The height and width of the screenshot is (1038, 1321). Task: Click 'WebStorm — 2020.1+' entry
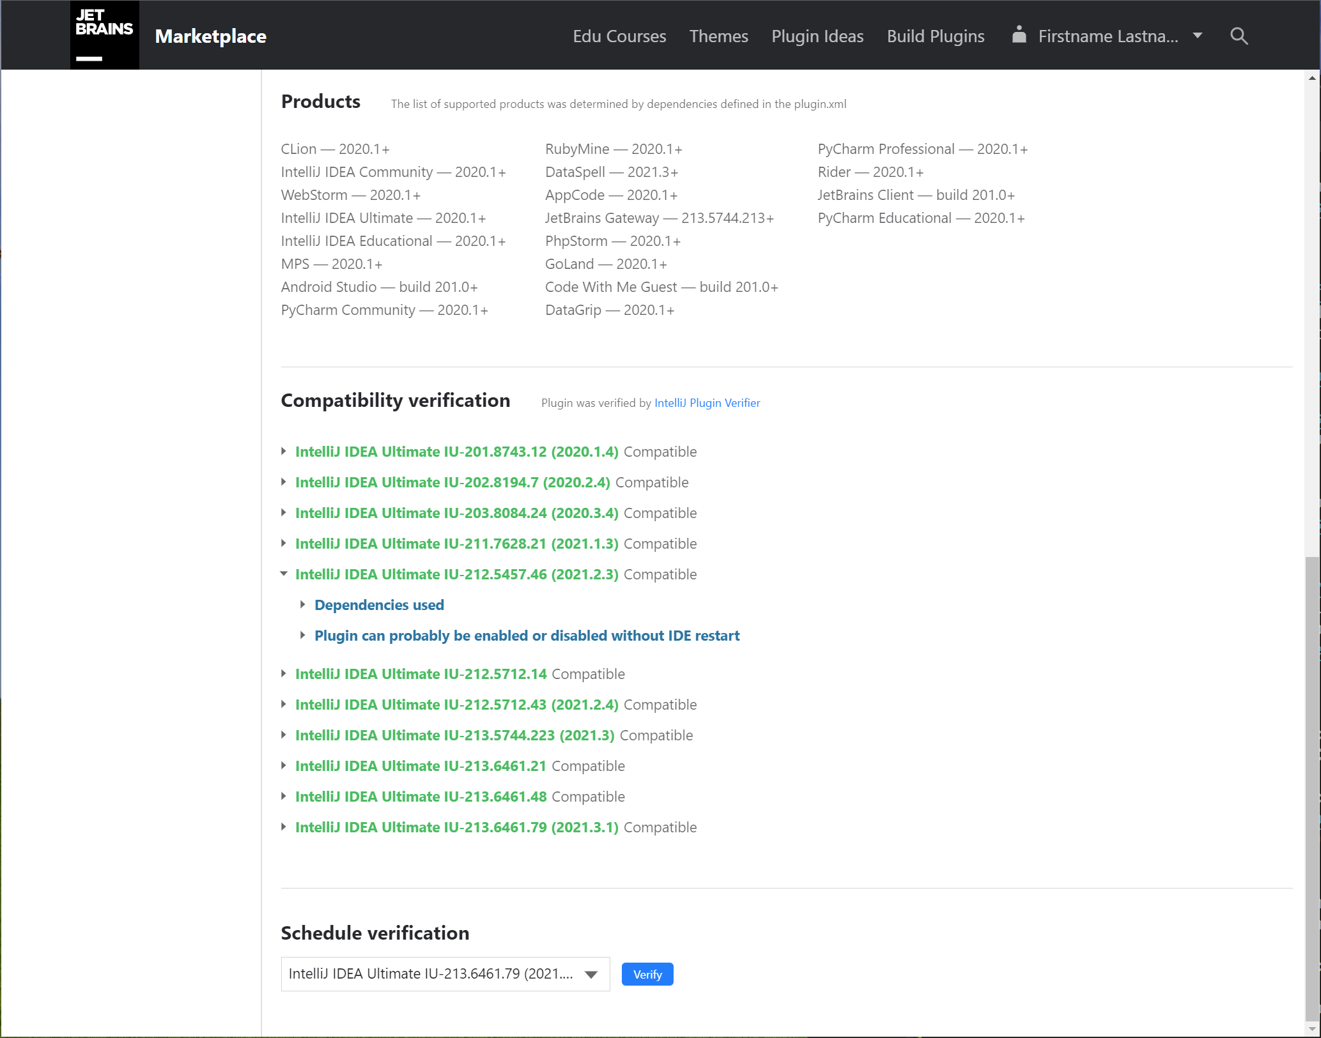tap(351, 195)
